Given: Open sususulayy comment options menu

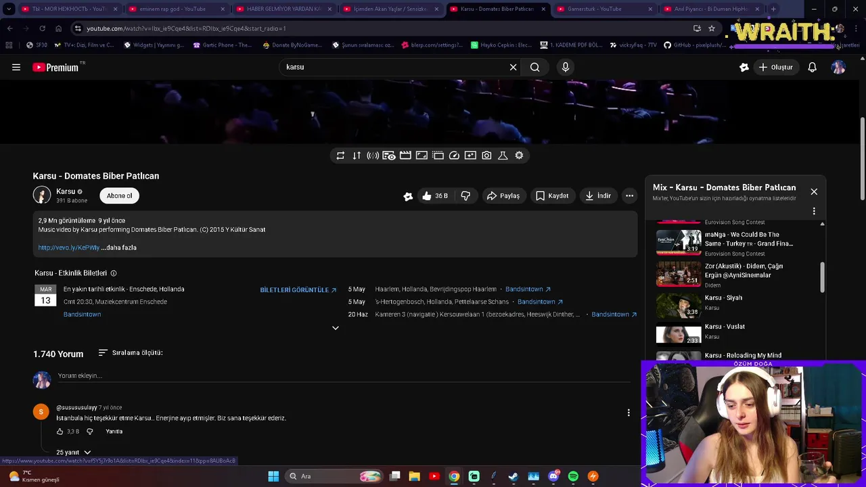Looking at the screenshot, I should (x=629, y=413).
